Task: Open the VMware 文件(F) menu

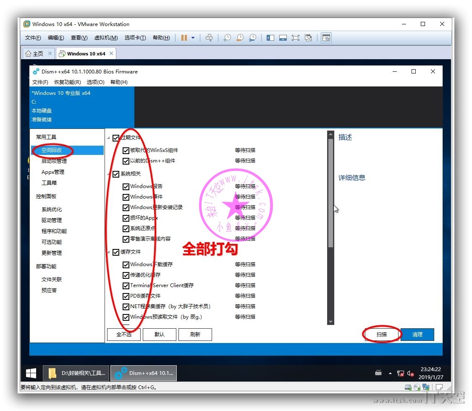Action: (33, 38)
